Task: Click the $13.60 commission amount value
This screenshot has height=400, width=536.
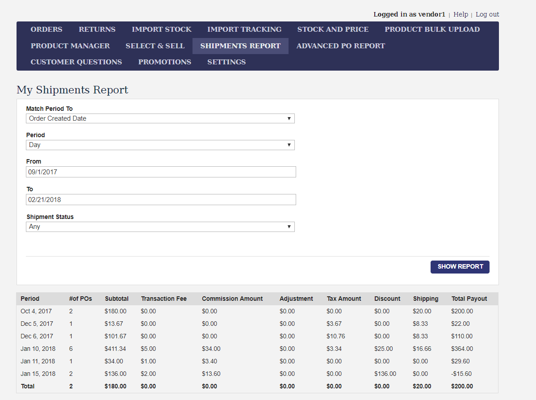Action: [x=211, y=374]
